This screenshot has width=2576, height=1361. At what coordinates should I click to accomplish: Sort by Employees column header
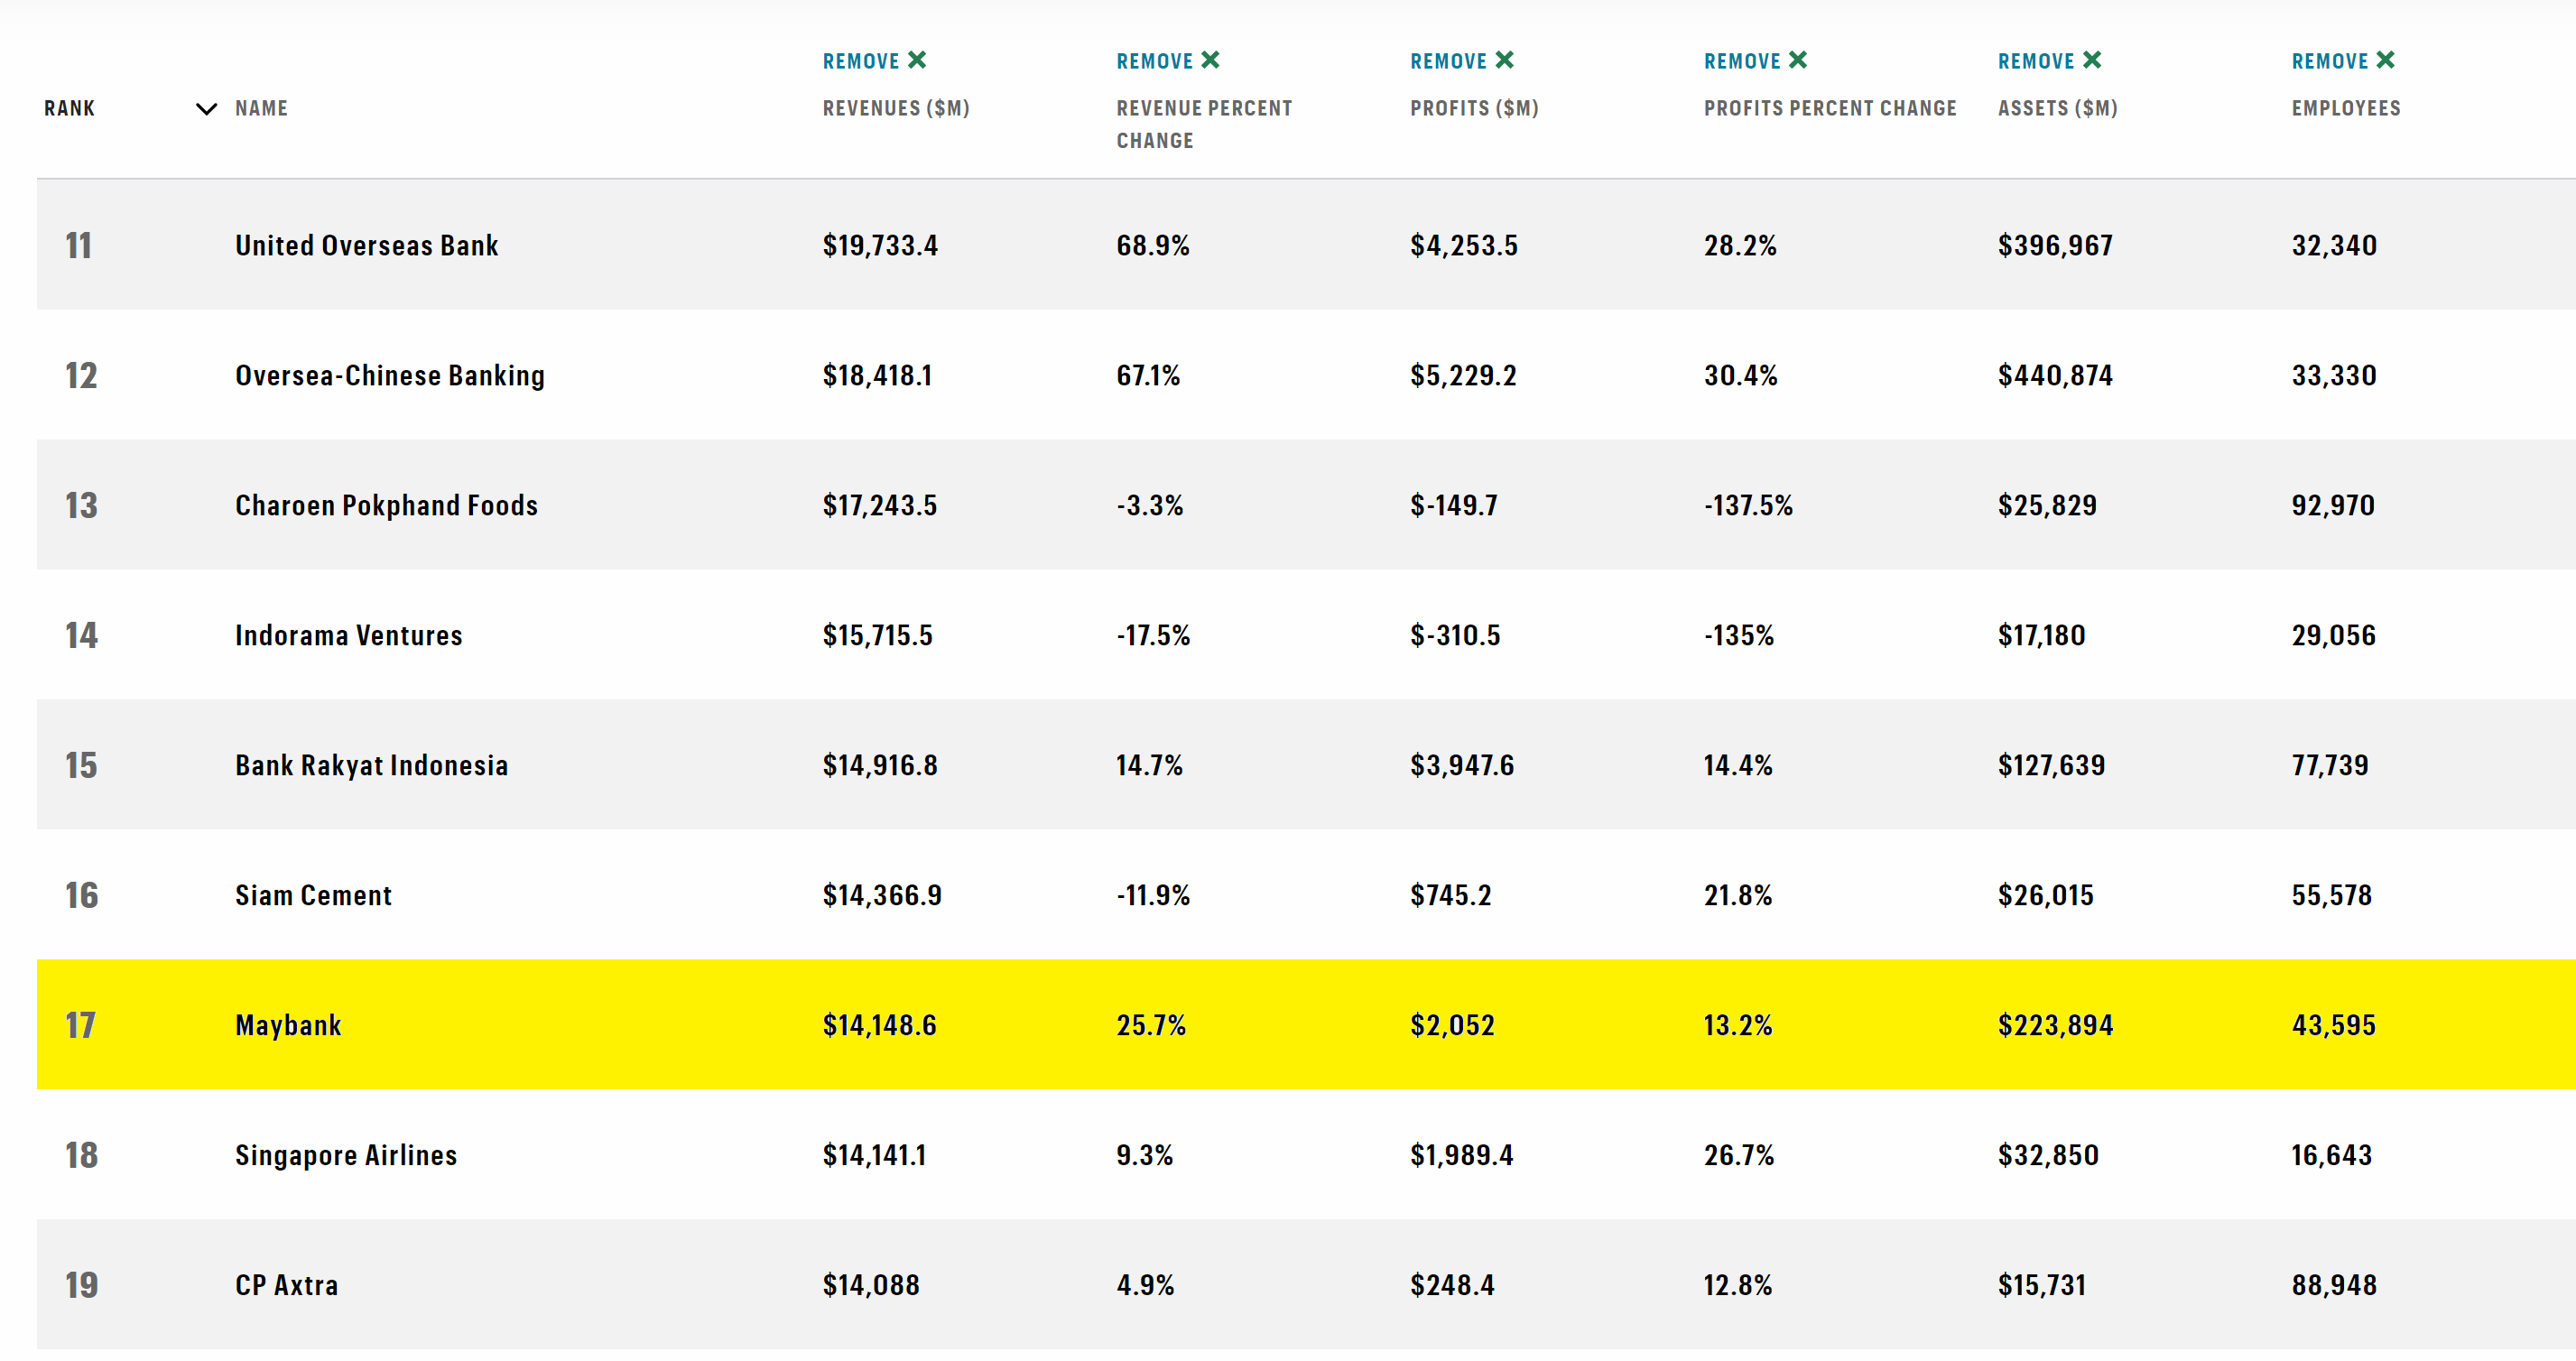pos(2346,108)
